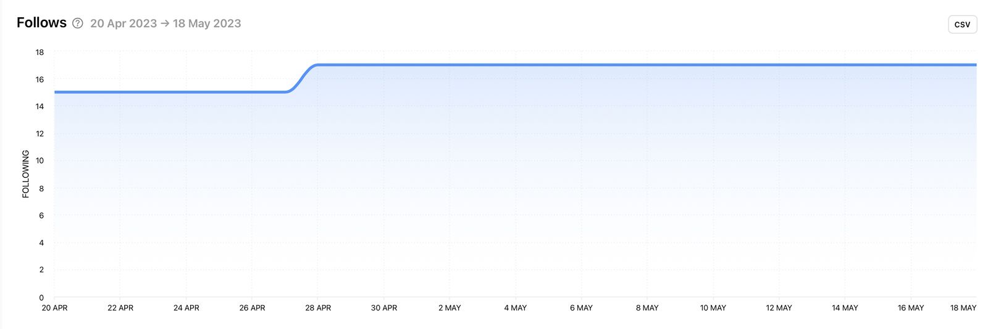The height and width of the screenshot is (329, 988).
Task: Click the 14 MAY x-axis label
Action: pos(845,307)
